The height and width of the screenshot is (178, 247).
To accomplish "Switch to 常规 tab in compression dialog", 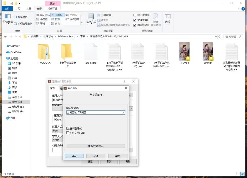I will click(52, 88).
